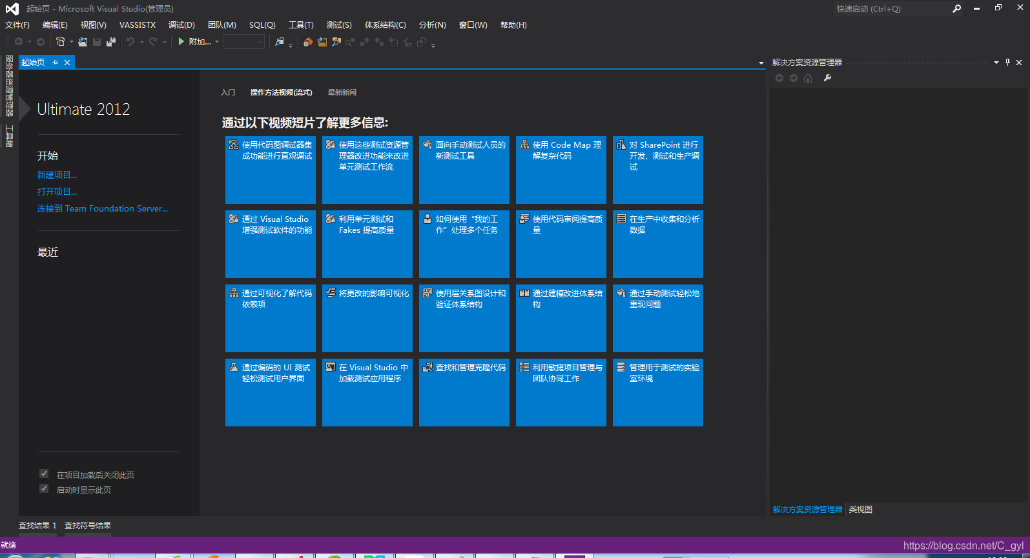Open the 使用 Code Map 理解复杂代码 video tile

(561, 170)
